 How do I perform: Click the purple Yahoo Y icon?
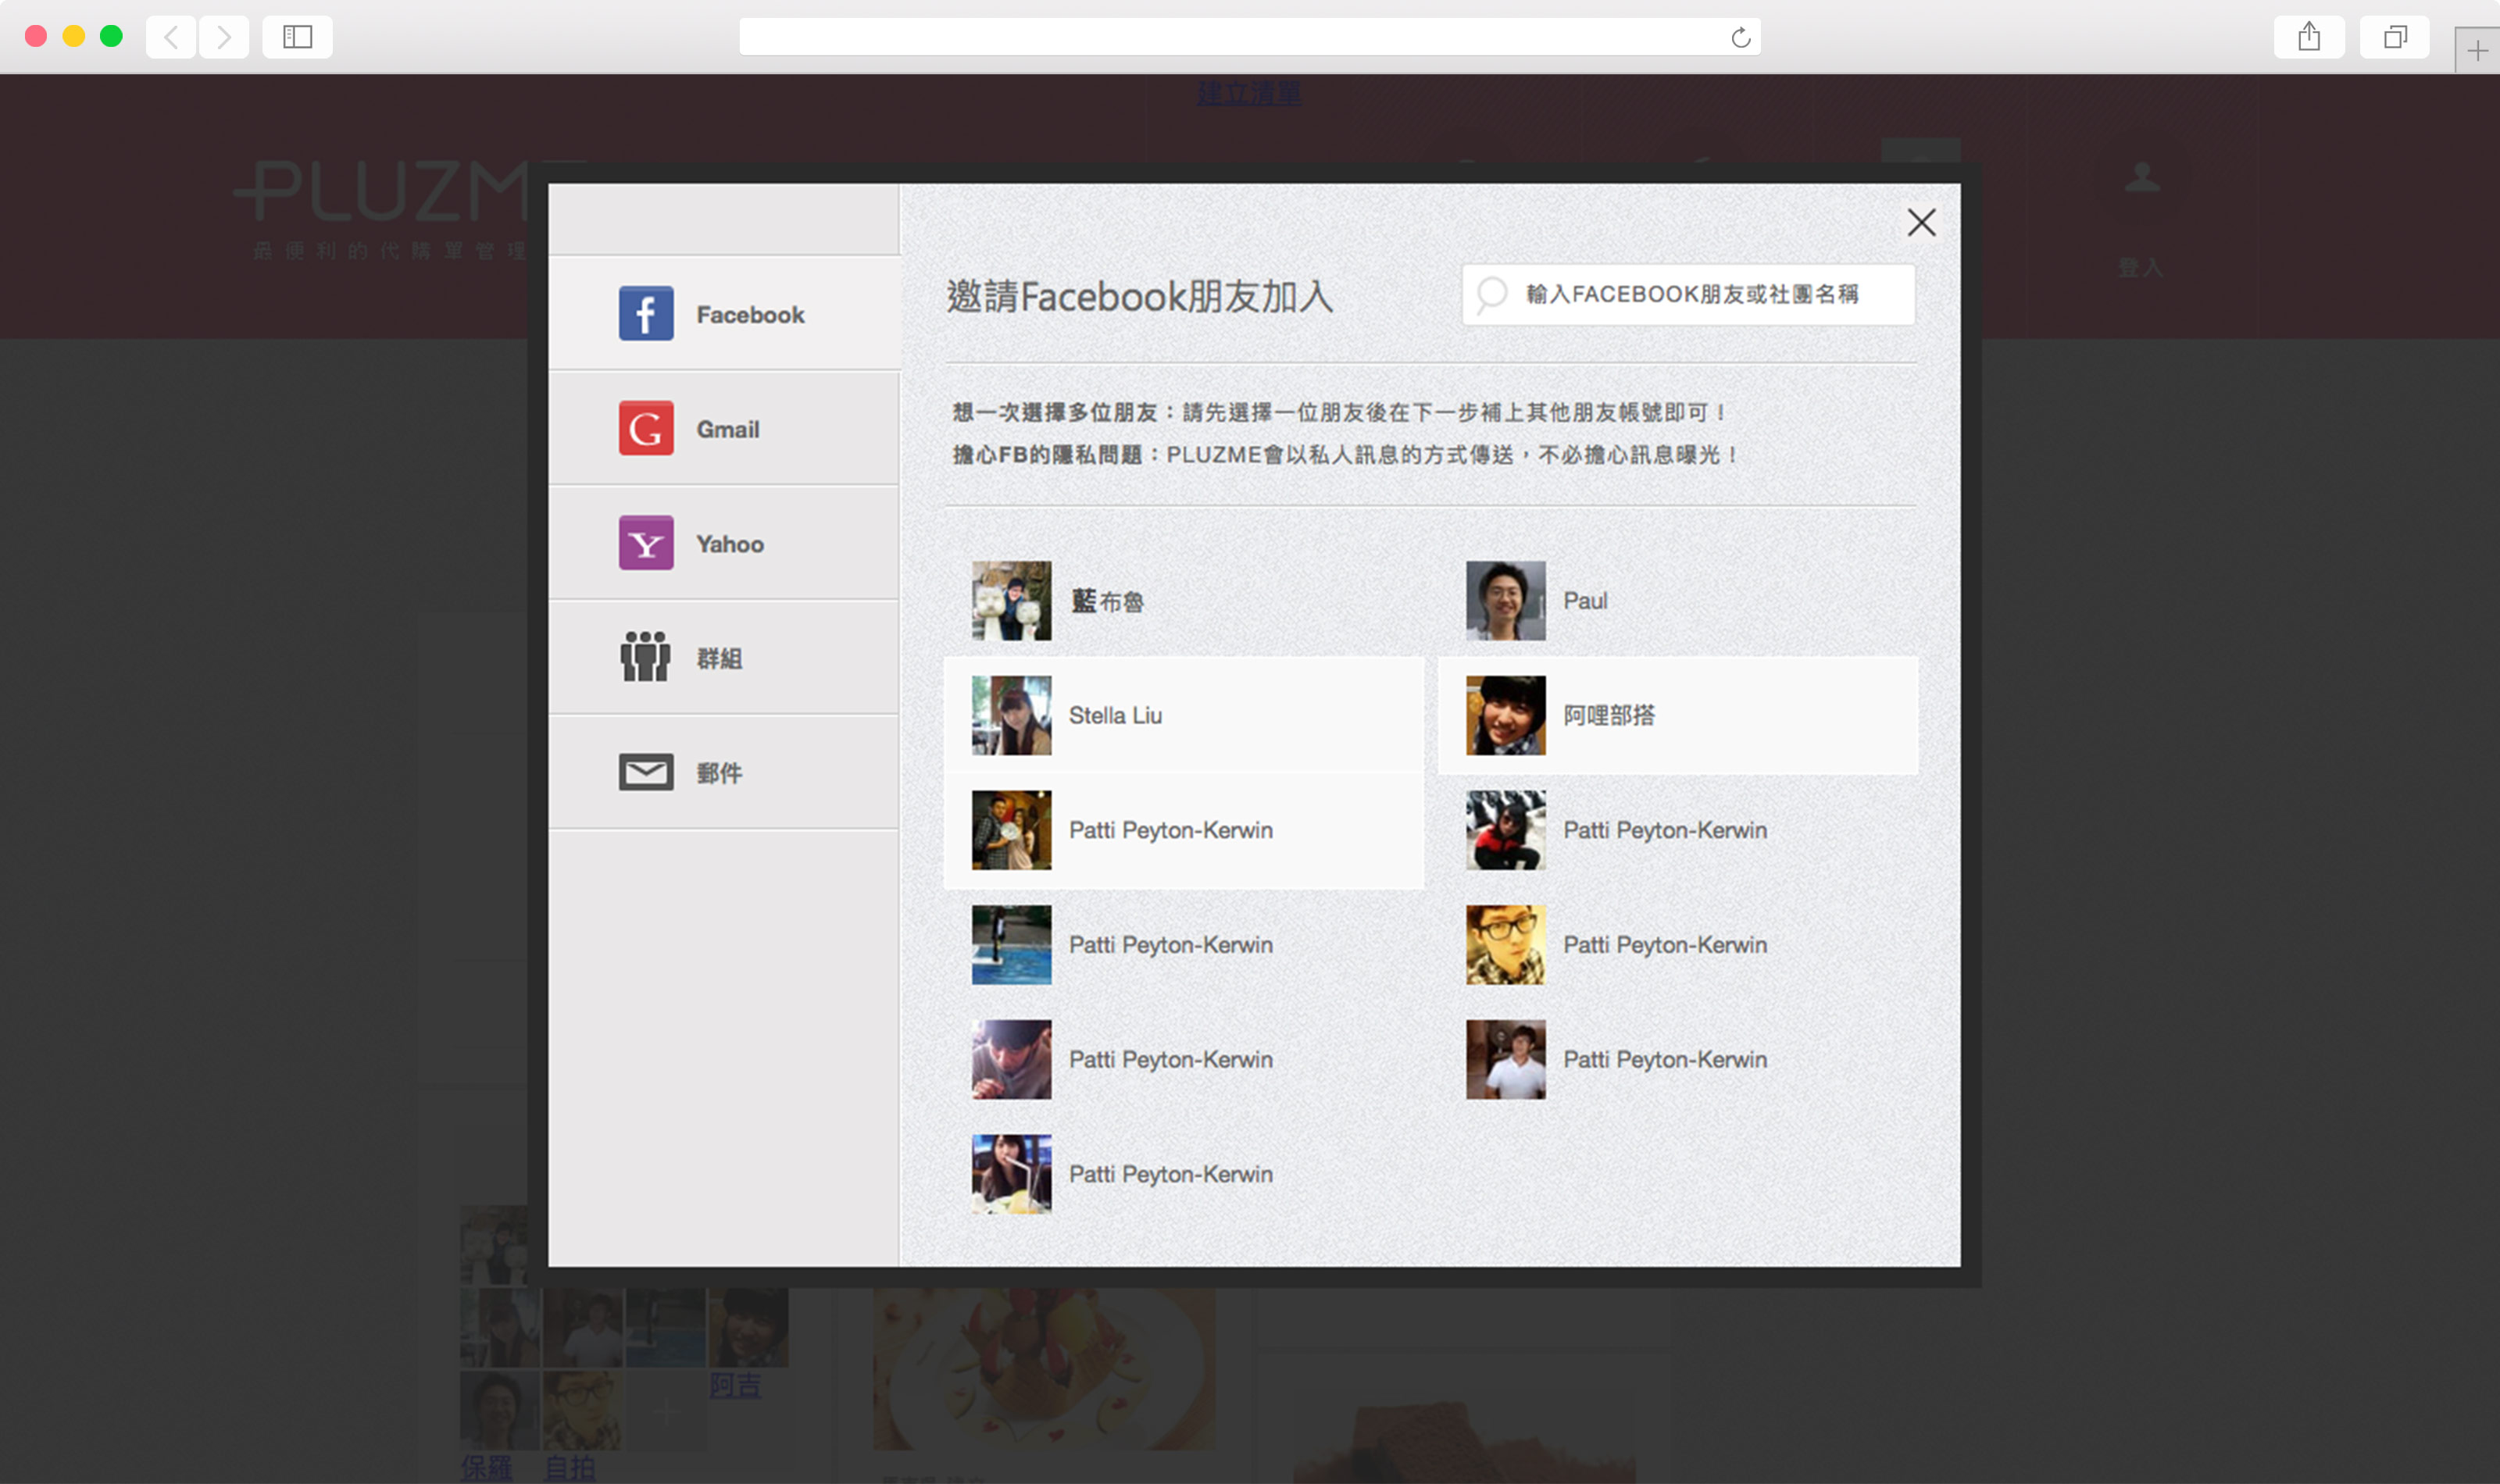646,543
